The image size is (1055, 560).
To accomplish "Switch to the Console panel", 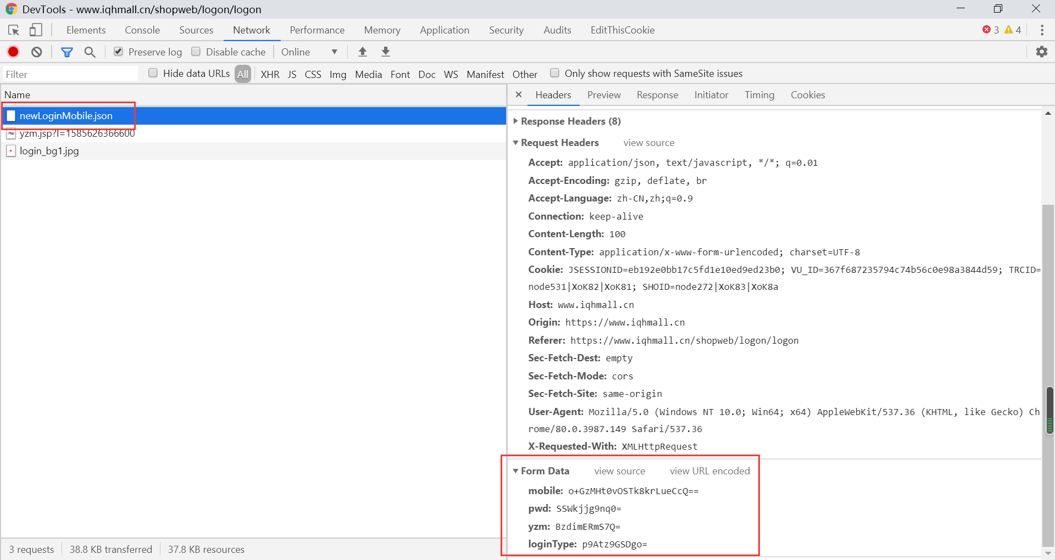I will click(x=142, y=30).
